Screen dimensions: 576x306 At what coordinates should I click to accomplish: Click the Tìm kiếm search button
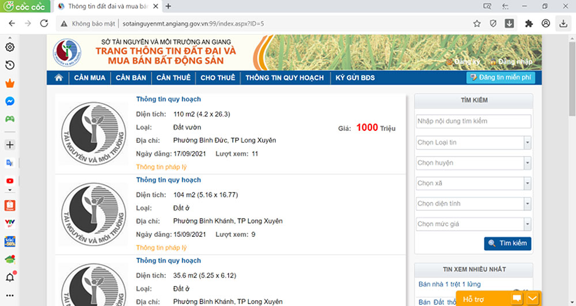[507, 244]
